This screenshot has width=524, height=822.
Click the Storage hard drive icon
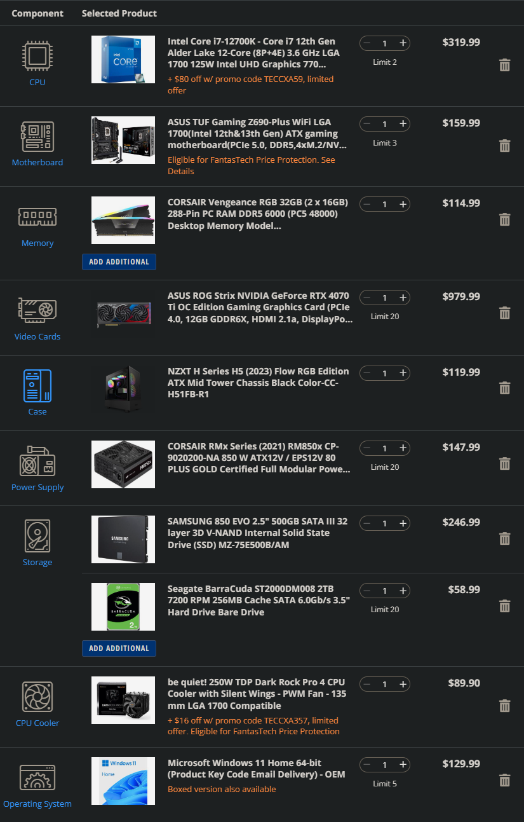[x=37, y=536]
